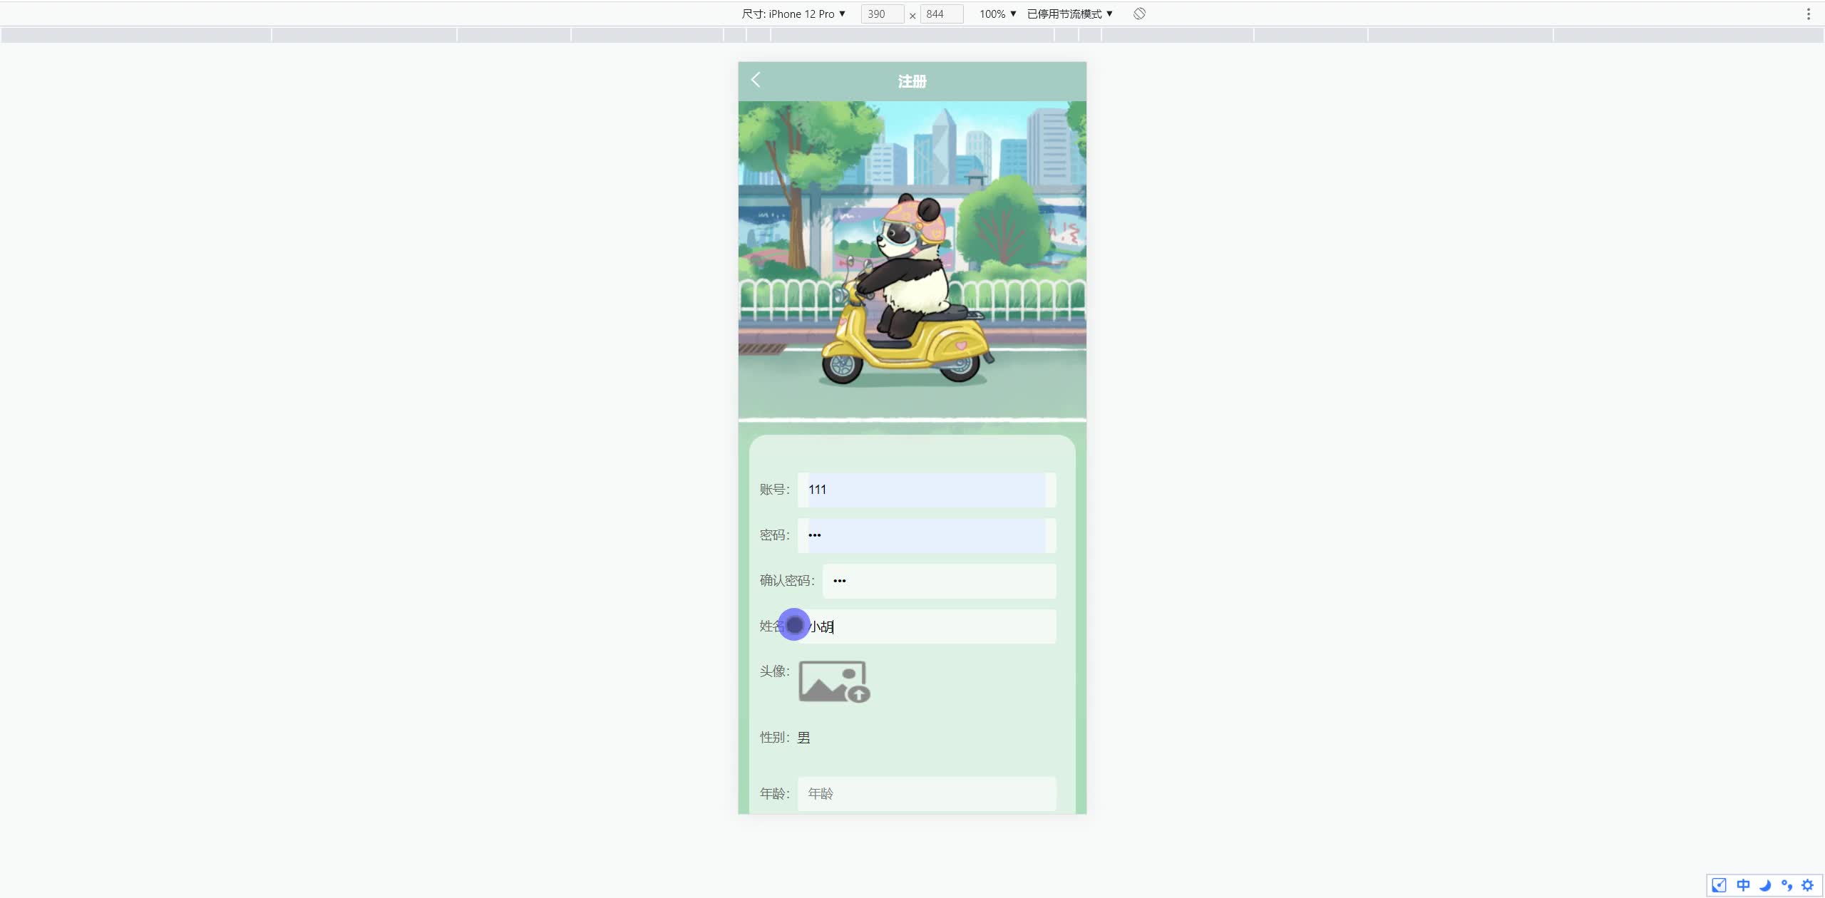The width and height of the screenshot is (1825, 898).
Task: Click the 账号 input field containing 111
Action: click(x=926, y=490)
